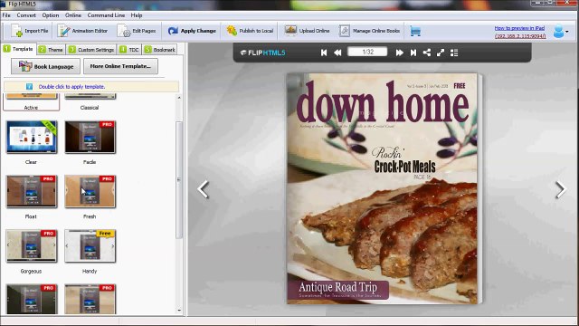Click Apply Change button
579x326 pixels.
coord(192,31)
